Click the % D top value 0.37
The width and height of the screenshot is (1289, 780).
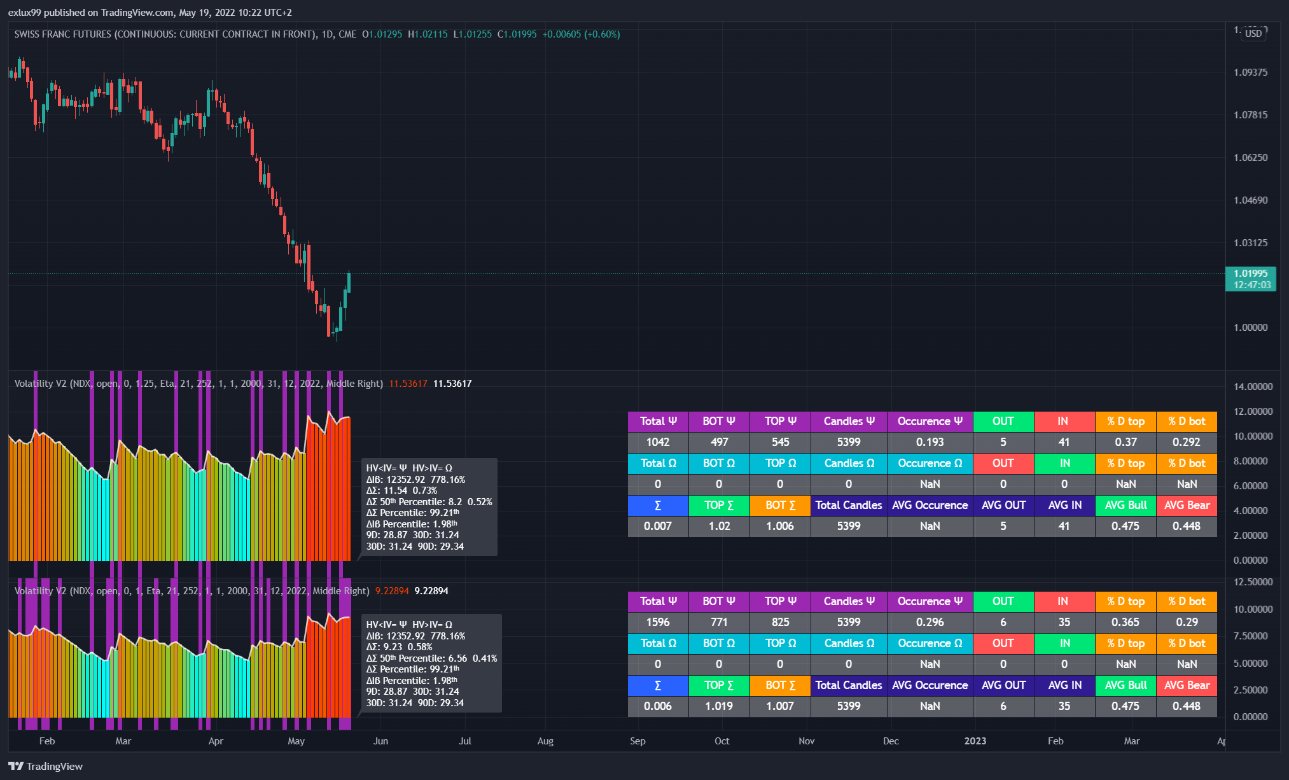pyautogui.click(x=1125, y=442)
